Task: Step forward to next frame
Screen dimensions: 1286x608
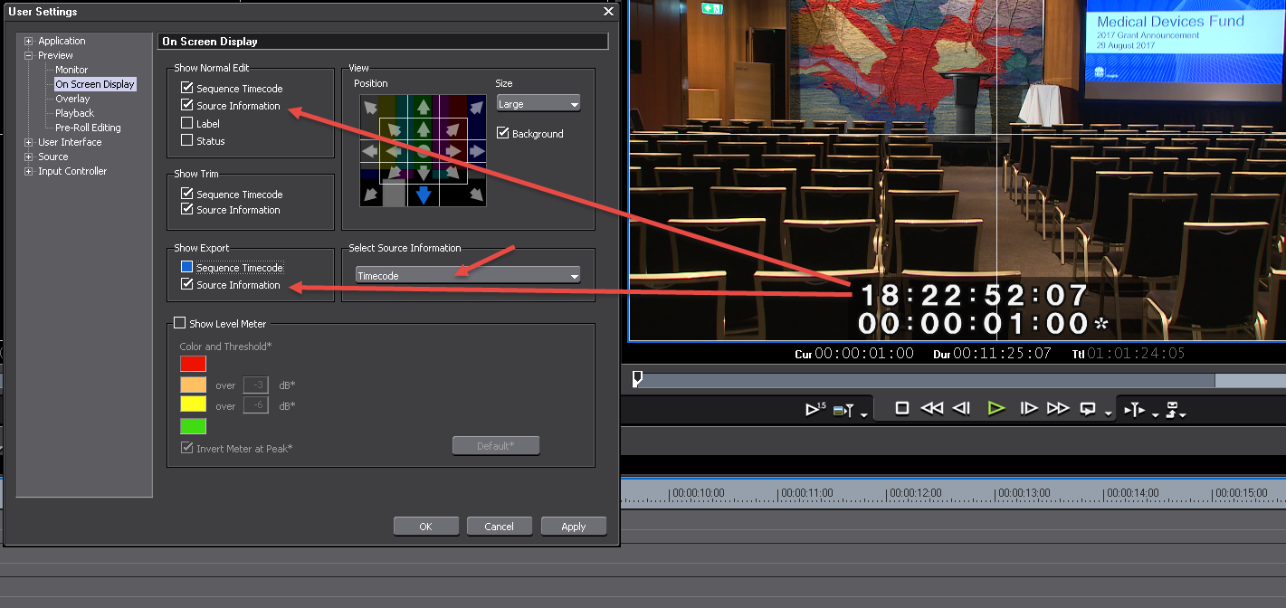Action: click(x=1028, y=408)
